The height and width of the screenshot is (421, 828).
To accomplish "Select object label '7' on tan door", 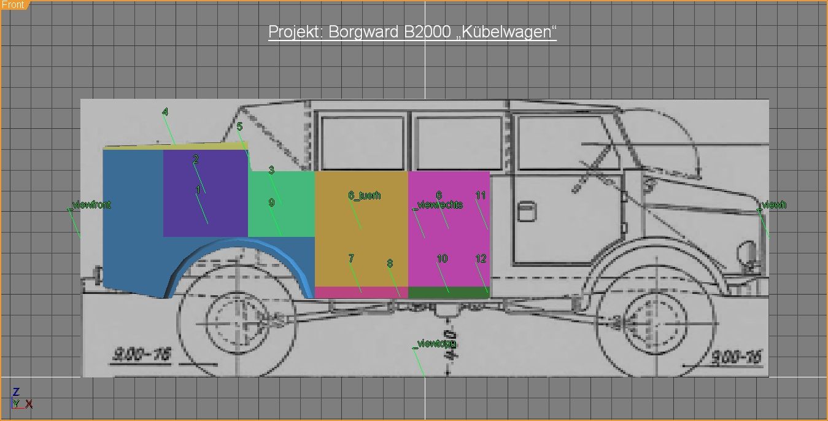I will pos(351,258).
